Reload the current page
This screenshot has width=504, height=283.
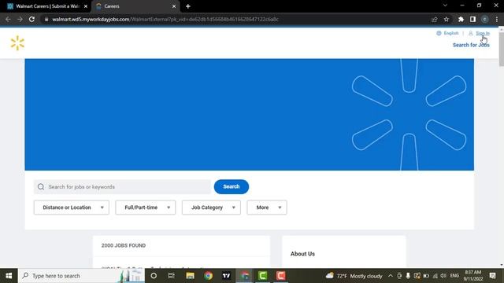pyautogui.click(x=31, y=19)
